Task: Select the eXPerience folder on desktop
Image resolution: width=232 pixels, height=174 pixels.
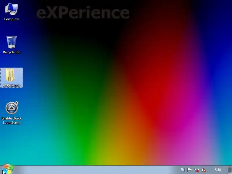Action: (12, 78)
